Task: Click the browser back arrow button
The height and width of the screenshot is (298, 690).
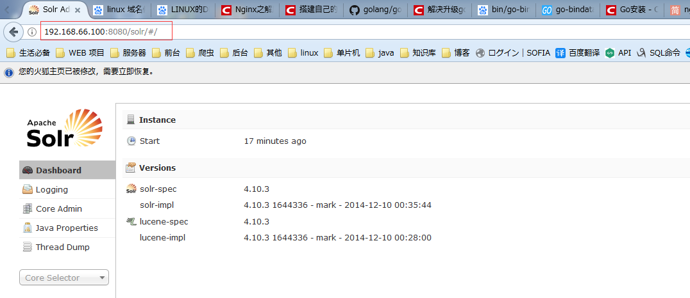Action: pyautogui.click(x=13, y=31)
